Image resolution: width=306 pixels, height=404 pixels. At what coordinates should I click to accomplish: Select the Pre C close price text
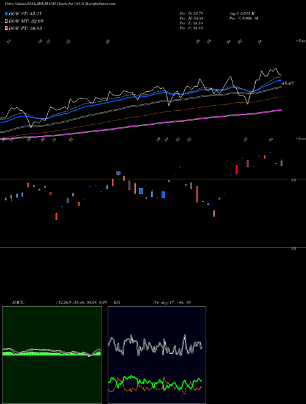click(192, 28)
